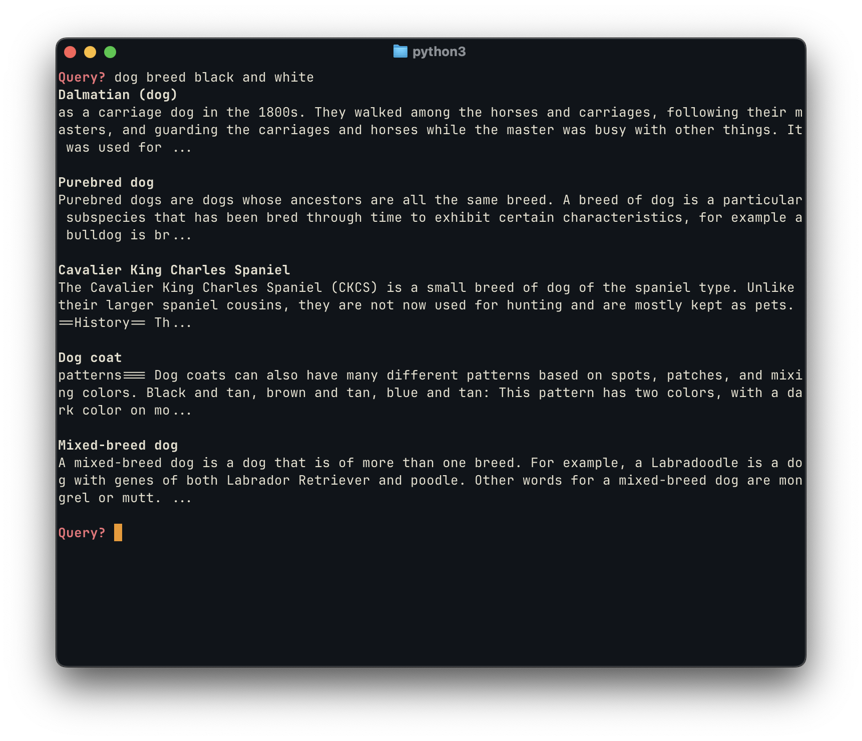
Task: Click the "Dalmatian (dog)" result heading
Action: click(x=118, y=95)
